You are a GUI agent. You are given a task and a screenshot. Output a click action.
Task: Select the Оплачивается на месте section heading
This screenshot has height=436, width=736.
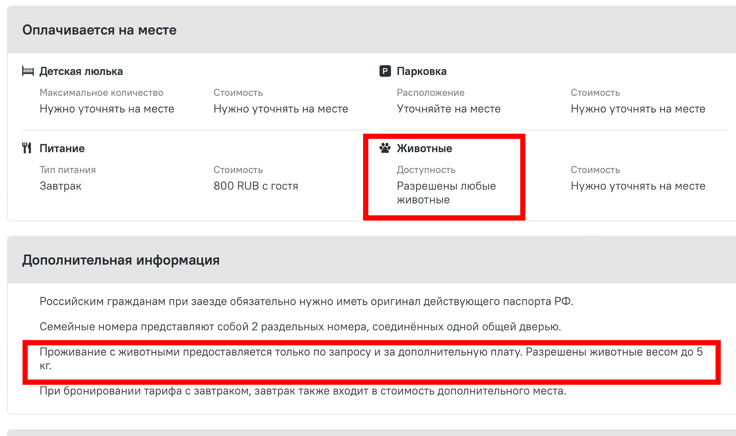[99, 30]
